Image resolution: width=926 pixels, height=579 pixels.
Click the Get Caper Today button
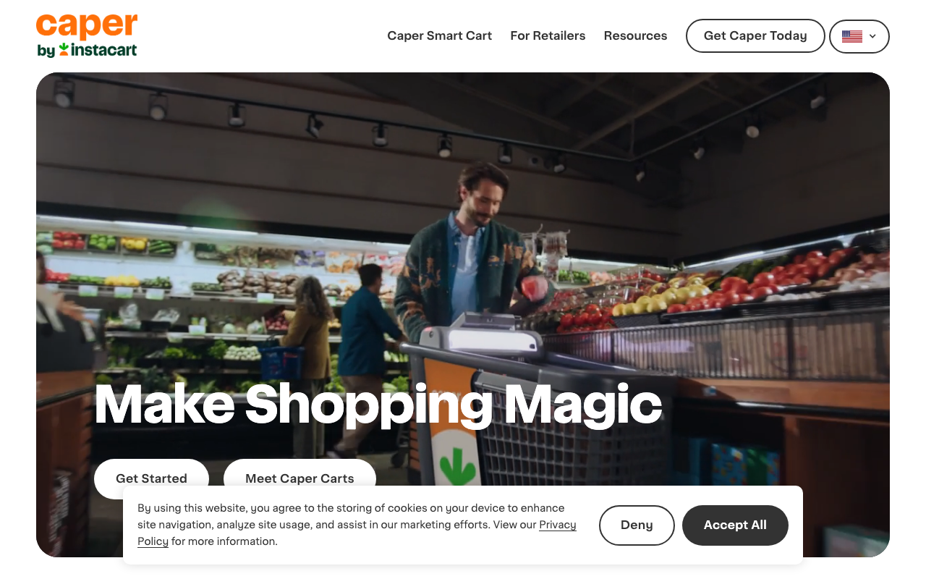[x=755, y=35]
